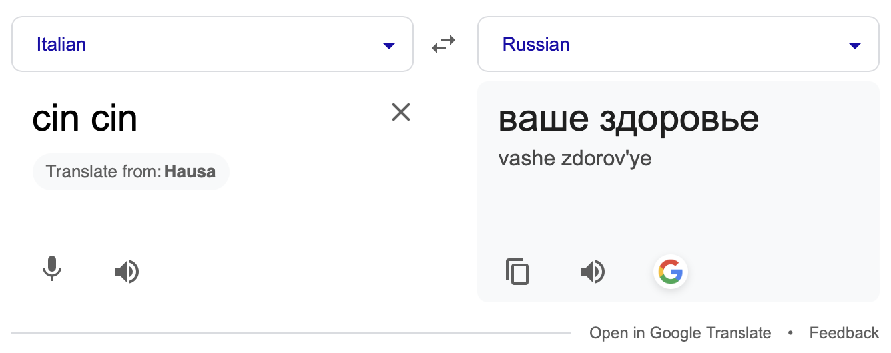This screenshot has height=353, width=891.
Task: Listen to the Russian translation audio
Action: pyautogui.click(x=593, y=272)
